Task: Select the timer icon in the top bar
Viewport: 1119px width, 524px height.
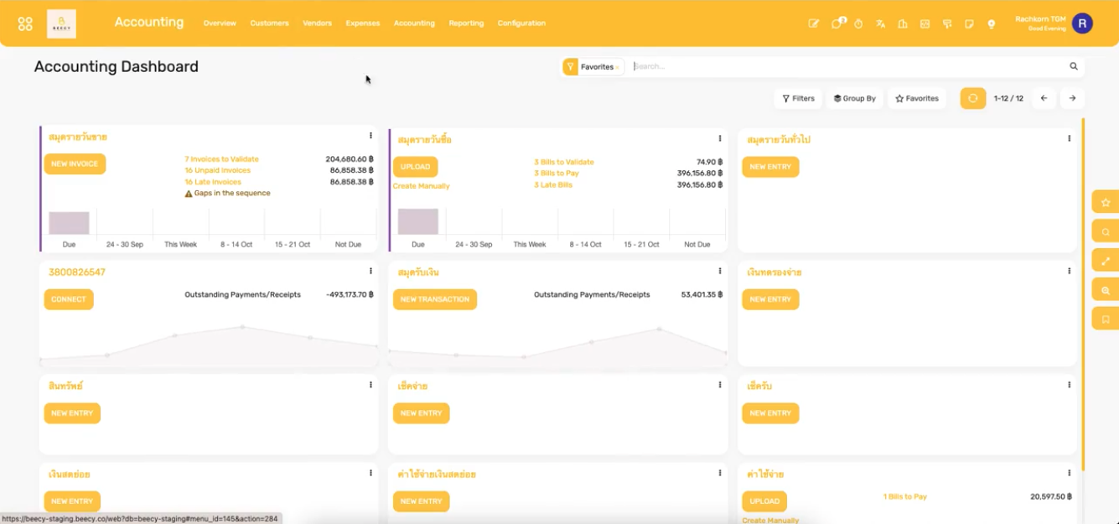Action: click(x=857, y=23)
